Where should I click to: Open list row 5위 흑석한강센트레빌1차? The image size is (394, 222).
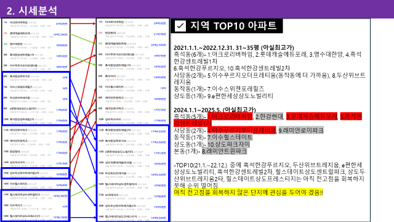click(132, 67)
